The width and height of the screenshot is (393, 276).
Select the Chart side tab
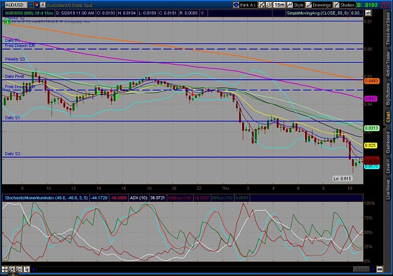[x=388, y=118]
